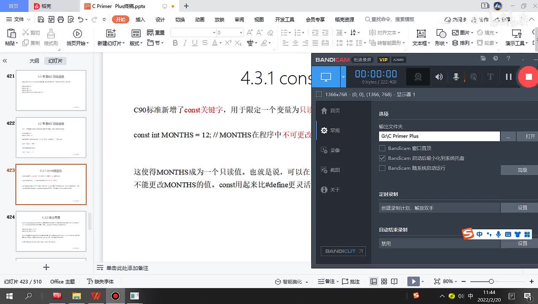The height and width of the screenshot is (304, 538).
Task: Pause the Bandicam recording
Action: click(x=508, y=76)
